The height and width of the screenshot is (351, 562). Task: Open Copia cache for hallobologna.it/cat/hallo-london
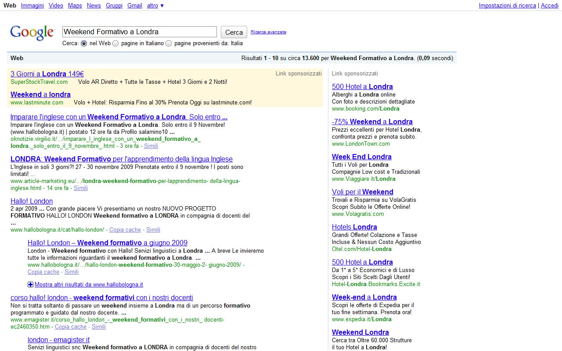tap(125, 230)
